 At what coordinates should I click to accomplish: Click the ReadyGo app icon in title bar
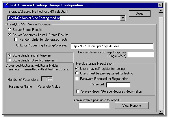pyautogui.click(x=6, y=5)
